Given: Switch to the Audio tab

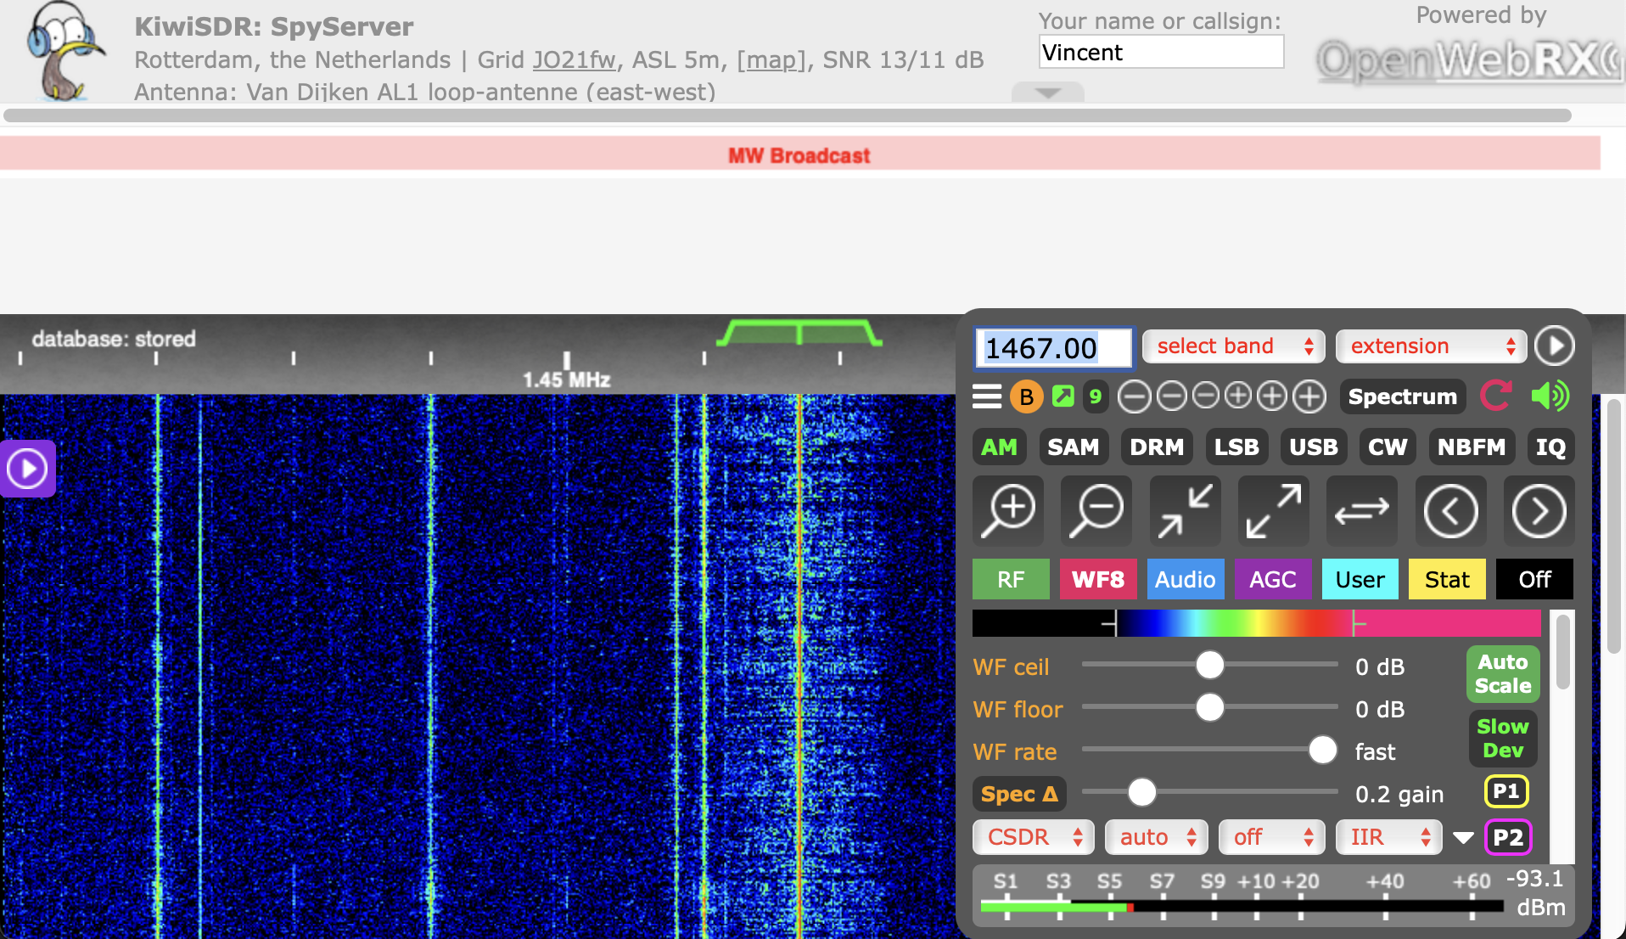Looking at the screenshot, I should coord(1185,580).
